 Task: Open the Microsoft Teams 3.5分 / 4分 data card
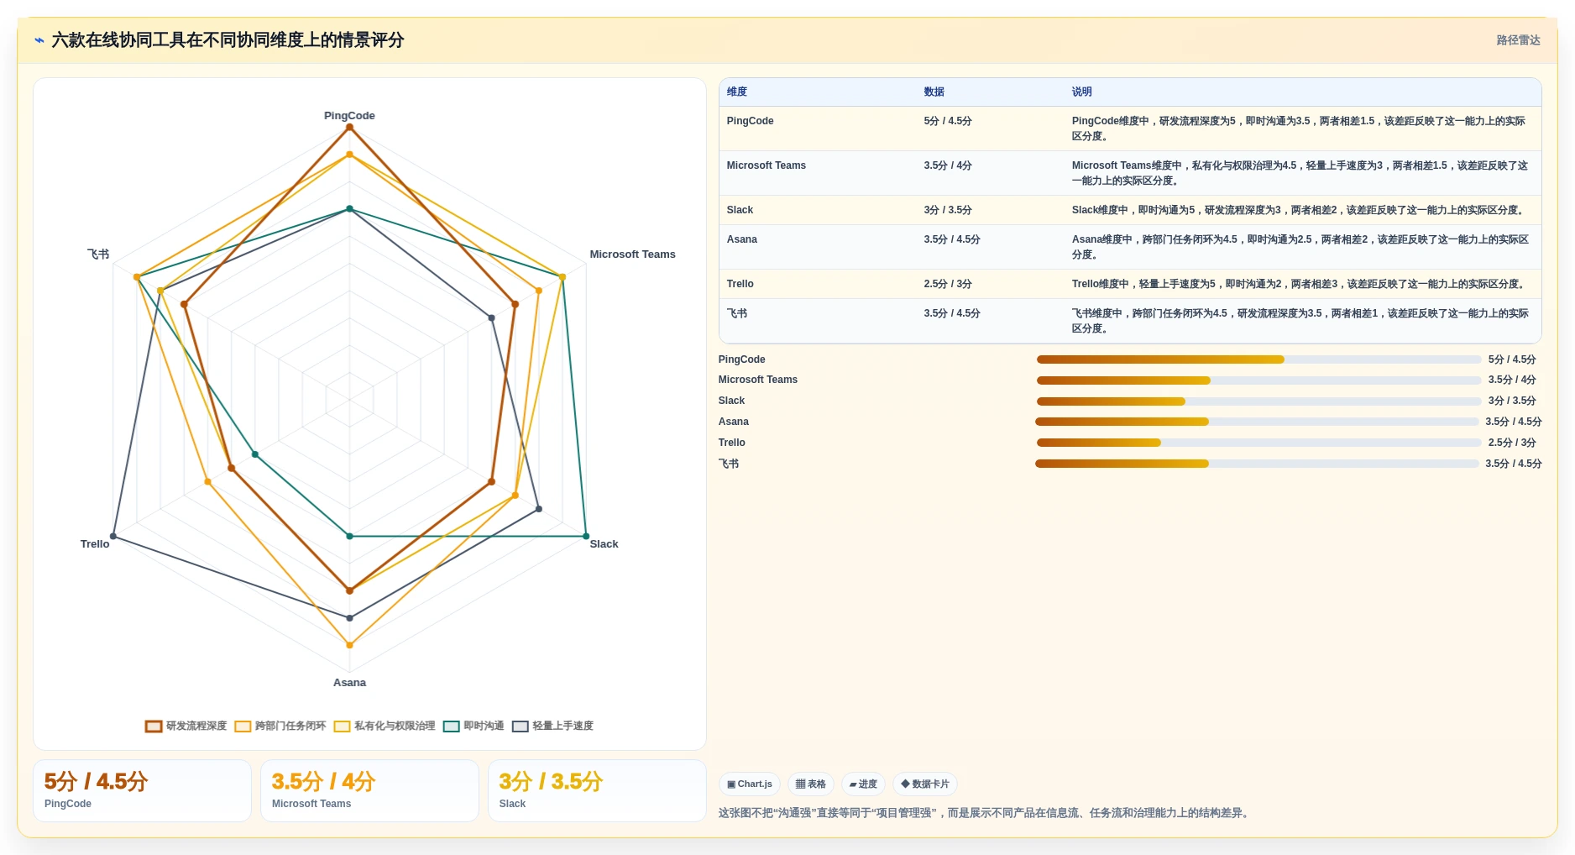[x=369, y=791]
